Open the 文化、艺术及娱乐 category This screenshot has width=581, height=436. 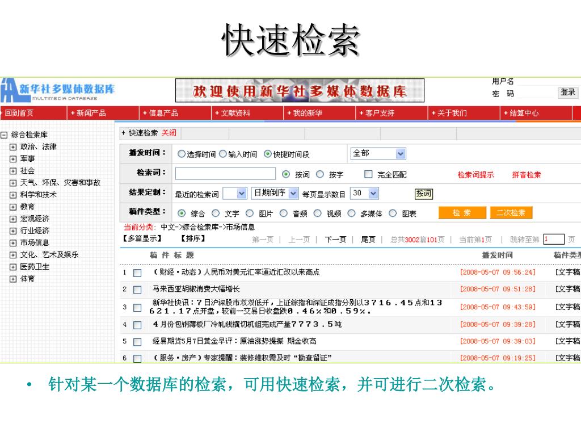tap(49, 255)
